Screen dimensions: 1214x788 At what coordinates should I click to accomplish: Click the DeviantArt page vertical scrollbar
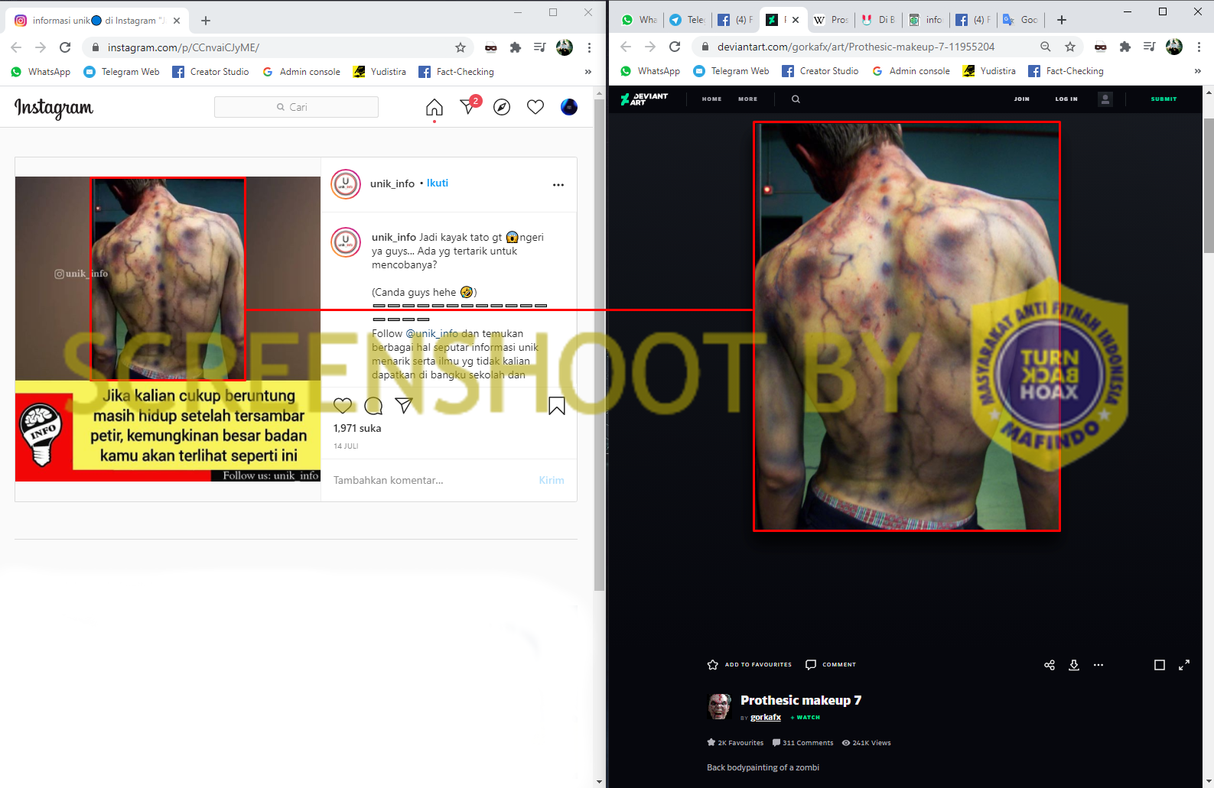pos(1208,185)
